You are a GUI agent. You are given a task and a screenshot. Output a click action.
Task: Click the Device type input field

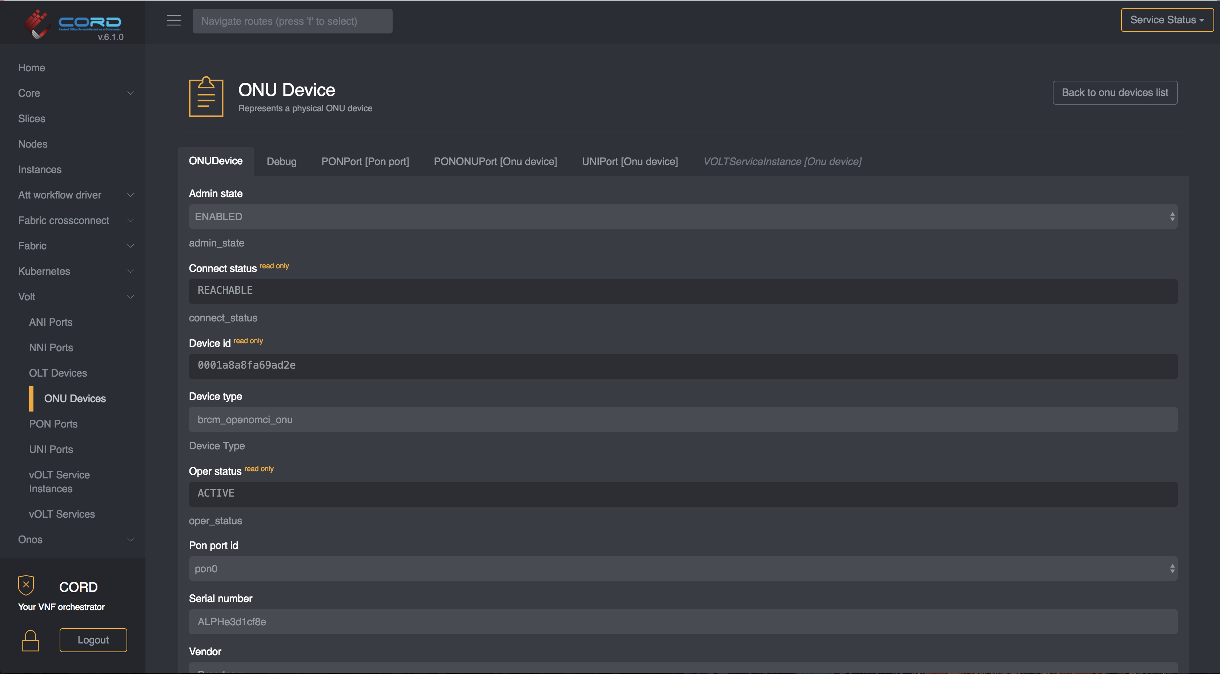(683, 419)
